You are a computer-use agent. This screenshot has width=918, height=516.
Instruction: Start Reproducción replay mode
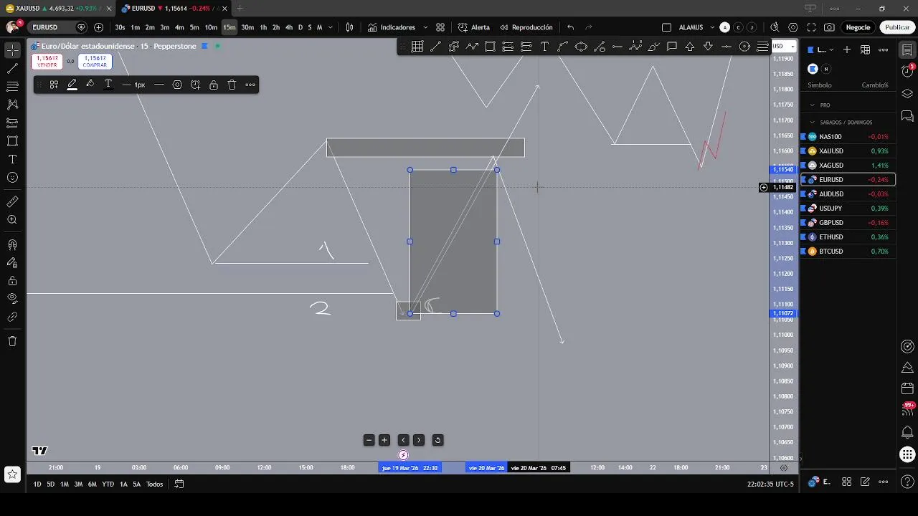pos(526,27)
